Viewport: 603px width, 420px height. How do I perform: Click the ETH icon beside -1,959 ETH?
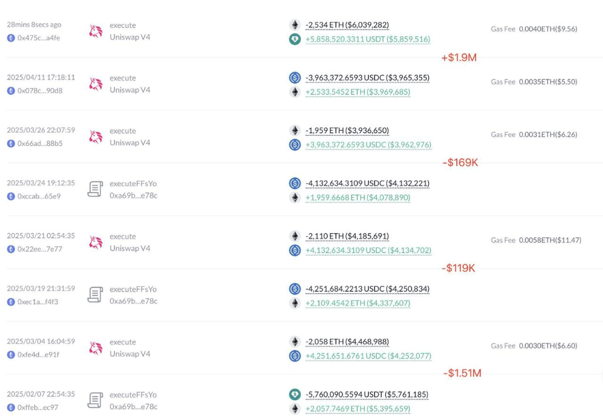click(295, 131)
